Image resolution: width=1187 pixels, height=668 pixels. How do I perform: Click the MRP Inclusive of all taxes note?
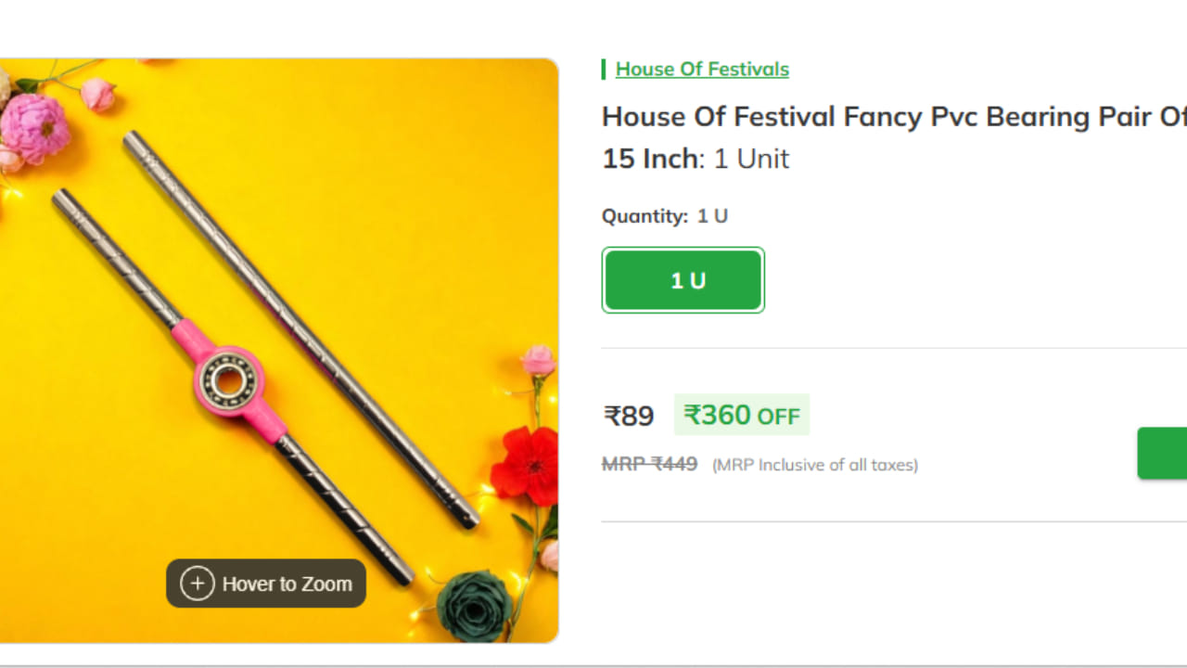[x=815, y=465]
